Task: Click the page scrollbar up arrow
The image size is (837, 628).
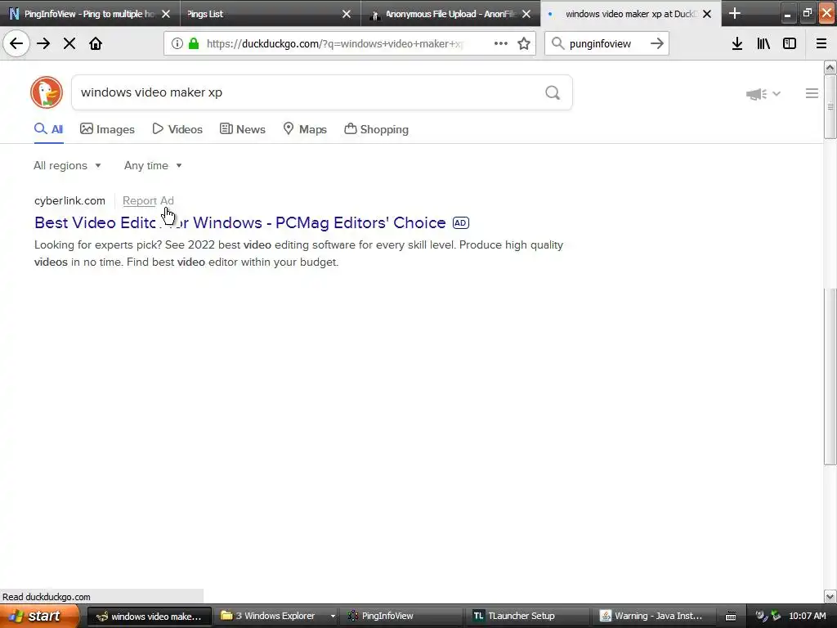Action: 830,67
